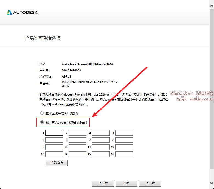Screen dimensions: 214x189
Task: Proceed with the '下一步' button
Action: pyautogui.click(x=150, y=183)
